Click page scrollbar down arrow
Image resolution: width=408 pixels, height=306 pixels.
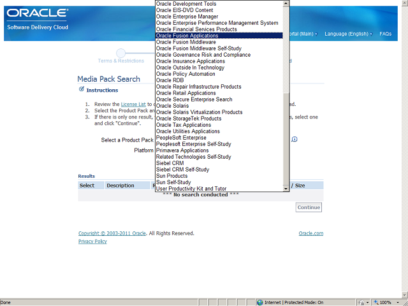point(405,295)
